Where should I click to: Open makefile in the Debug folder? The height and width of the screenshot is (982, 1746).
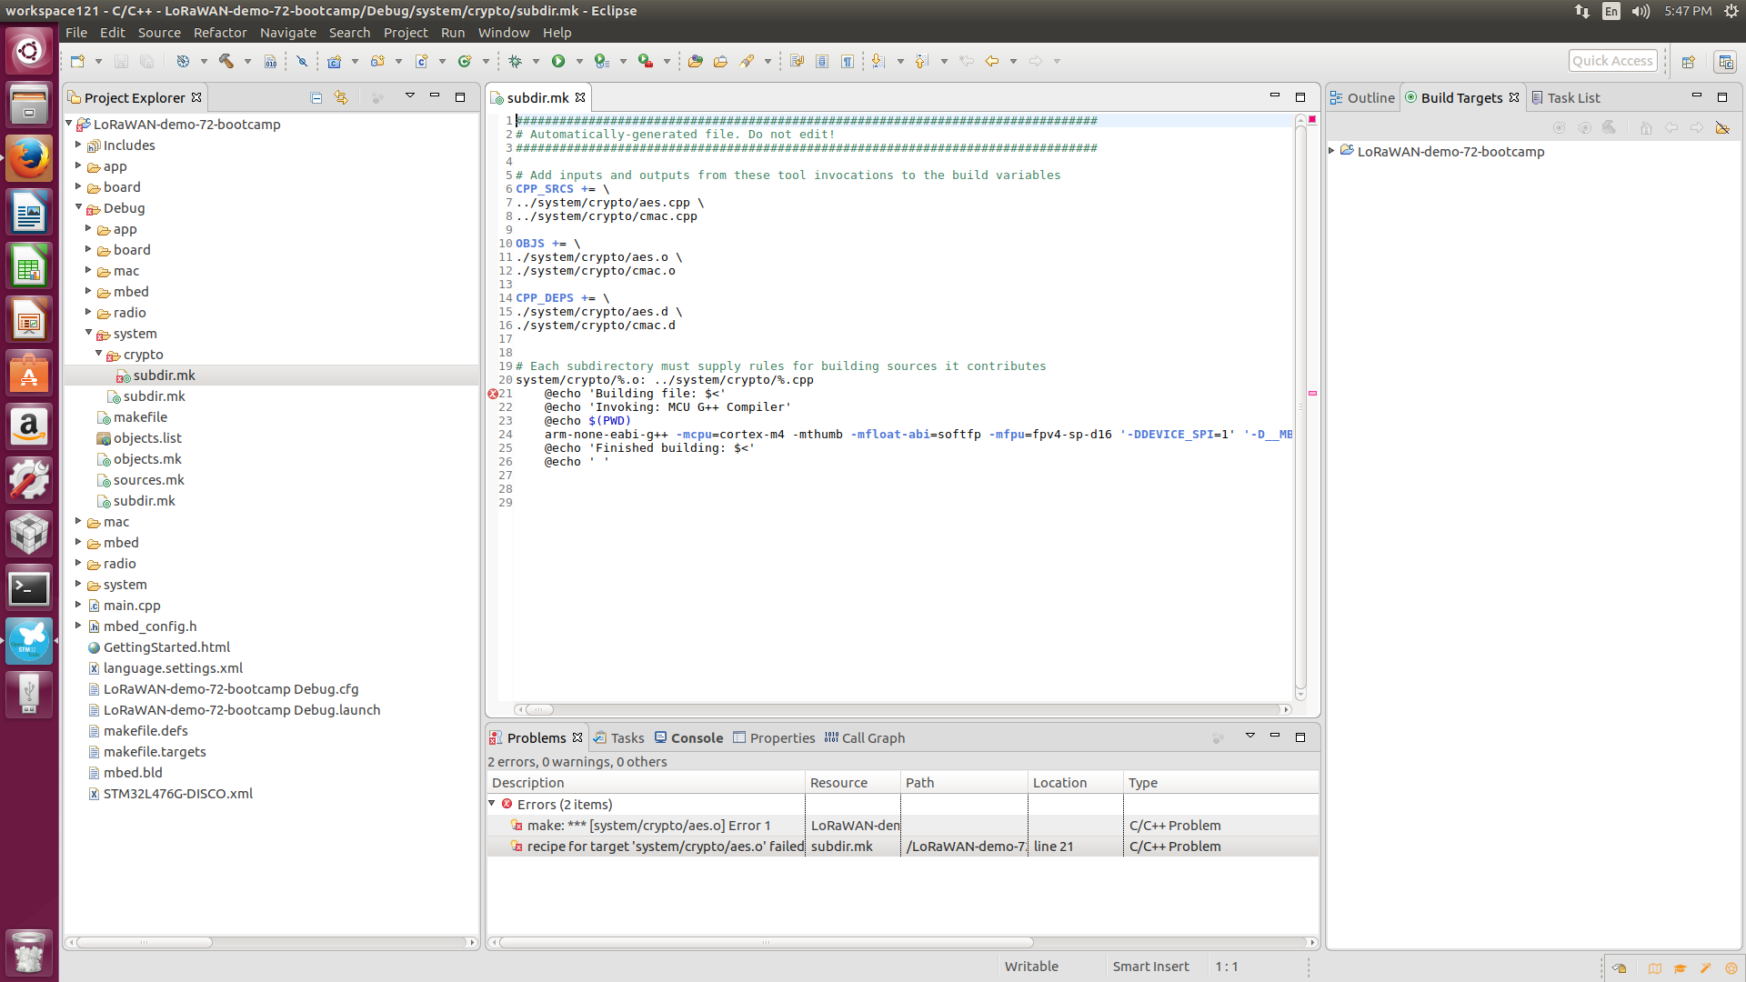(x=140, y=416)
